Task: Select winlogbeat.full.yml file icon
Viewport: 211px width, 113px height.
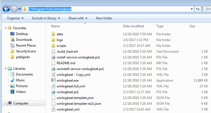Action: pos(53,86)
